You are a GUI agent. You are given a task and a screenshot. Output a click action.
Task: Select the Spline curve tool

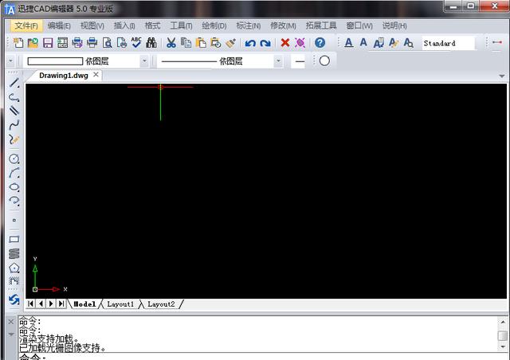point(14,124)
